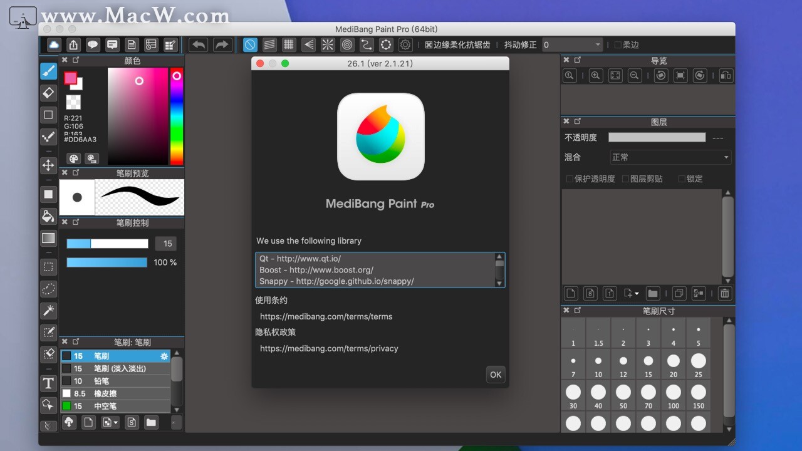Click the palette icon under color values

click(74, 158)
